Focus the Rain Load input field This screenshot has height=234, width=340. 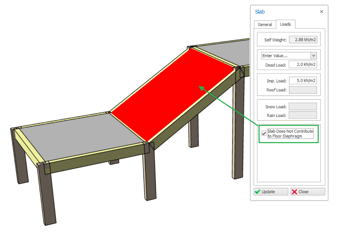pos(302,115)
